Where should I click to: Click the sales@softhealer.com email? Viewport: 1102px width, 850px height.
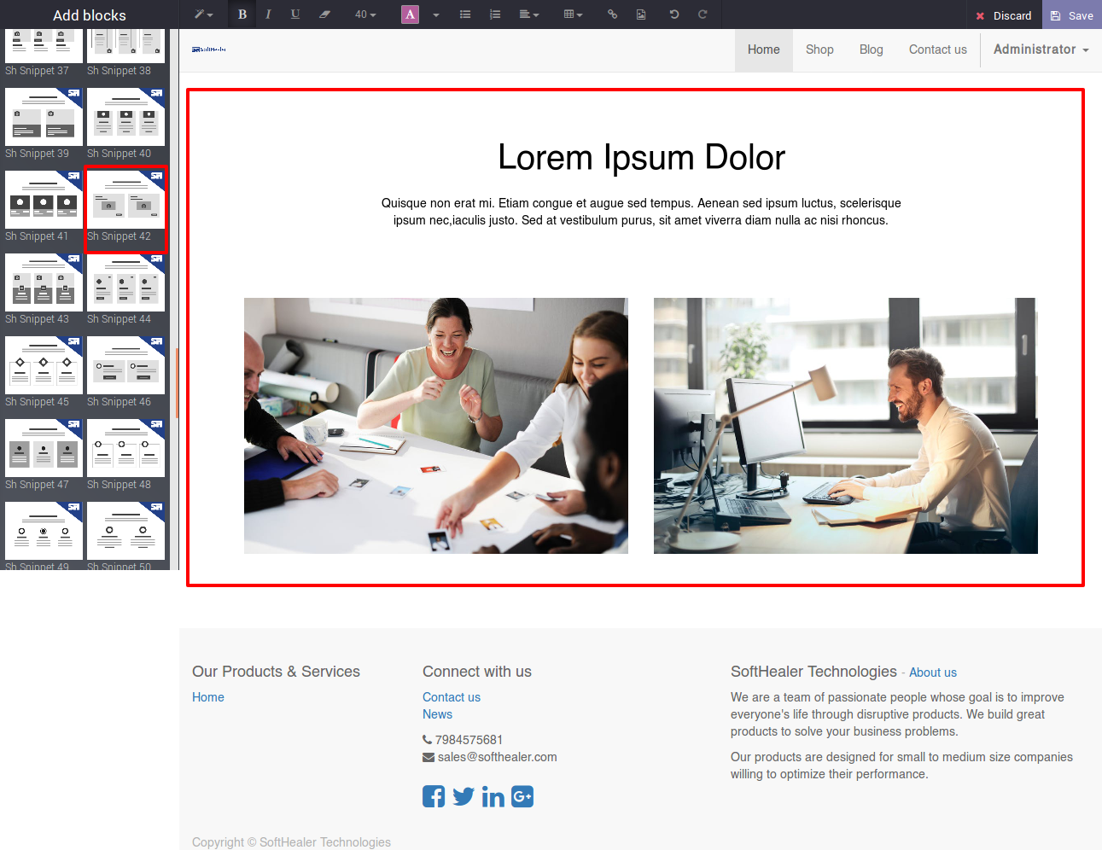coord(497,757)
